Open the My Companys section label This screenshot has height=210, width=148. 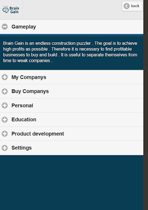[29, 78]
